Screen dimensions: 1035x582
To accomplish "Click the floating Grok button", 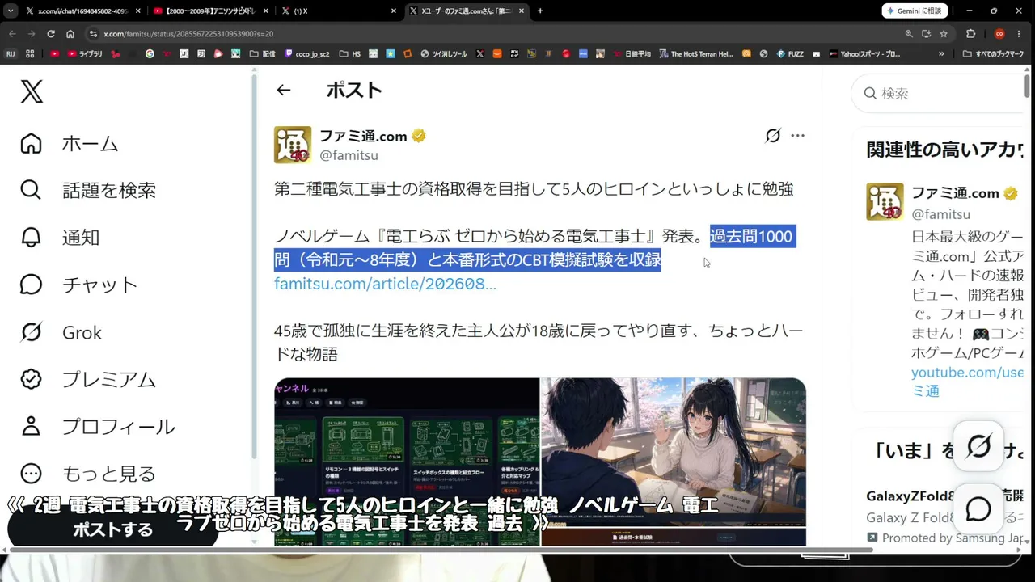I will [978, 445].
